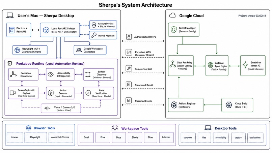The image size is (272, 153).
Task: Click the wrench icon next to Remote Tool Call
Action: coord(129,68)
